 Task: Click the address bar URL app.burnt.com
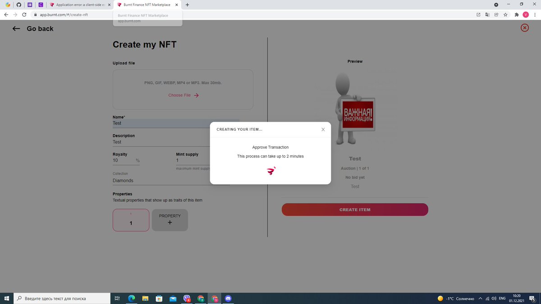click(x=64, y=14)
